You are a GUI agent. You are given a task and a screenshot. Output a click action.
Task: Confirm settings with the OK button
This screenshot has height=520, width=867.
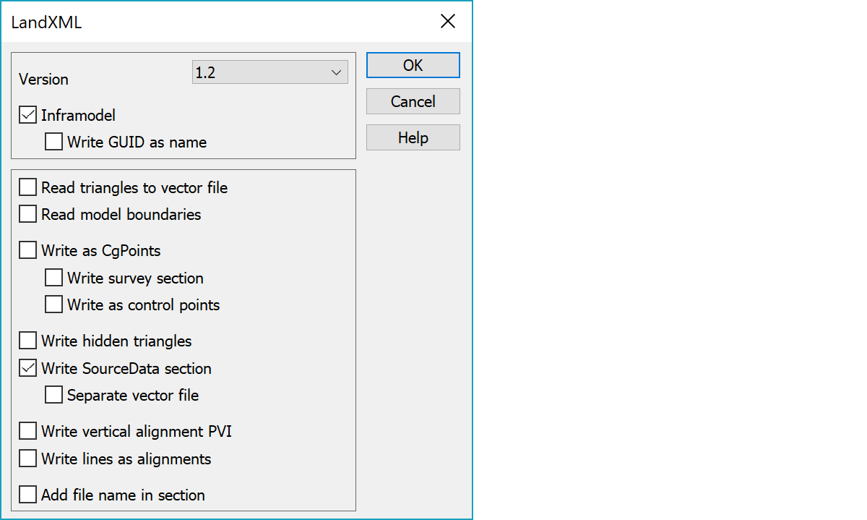pos(413,65)
